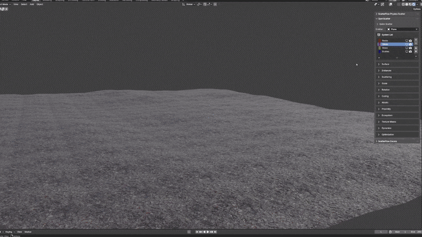Expand the Ecosystem section
The height and width of the screenshot is (237, 422).
(x=397, y=115)
